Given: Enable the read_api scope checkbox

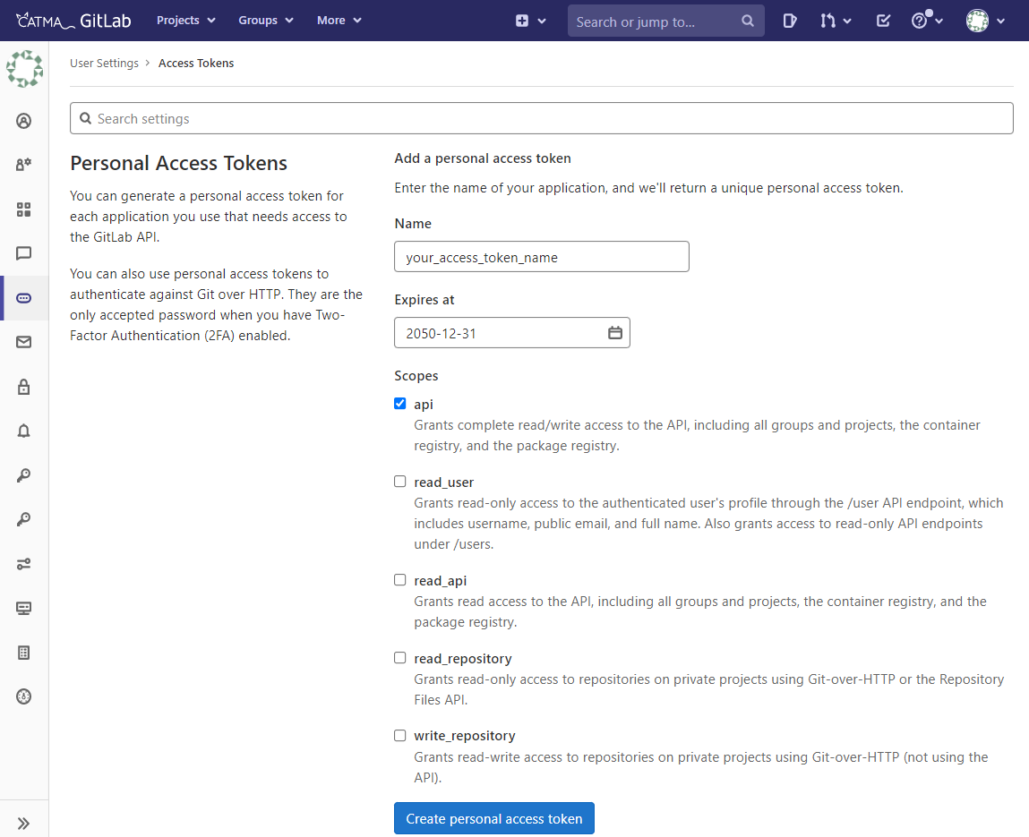Looking at the screenshot, I should (399, 580).
